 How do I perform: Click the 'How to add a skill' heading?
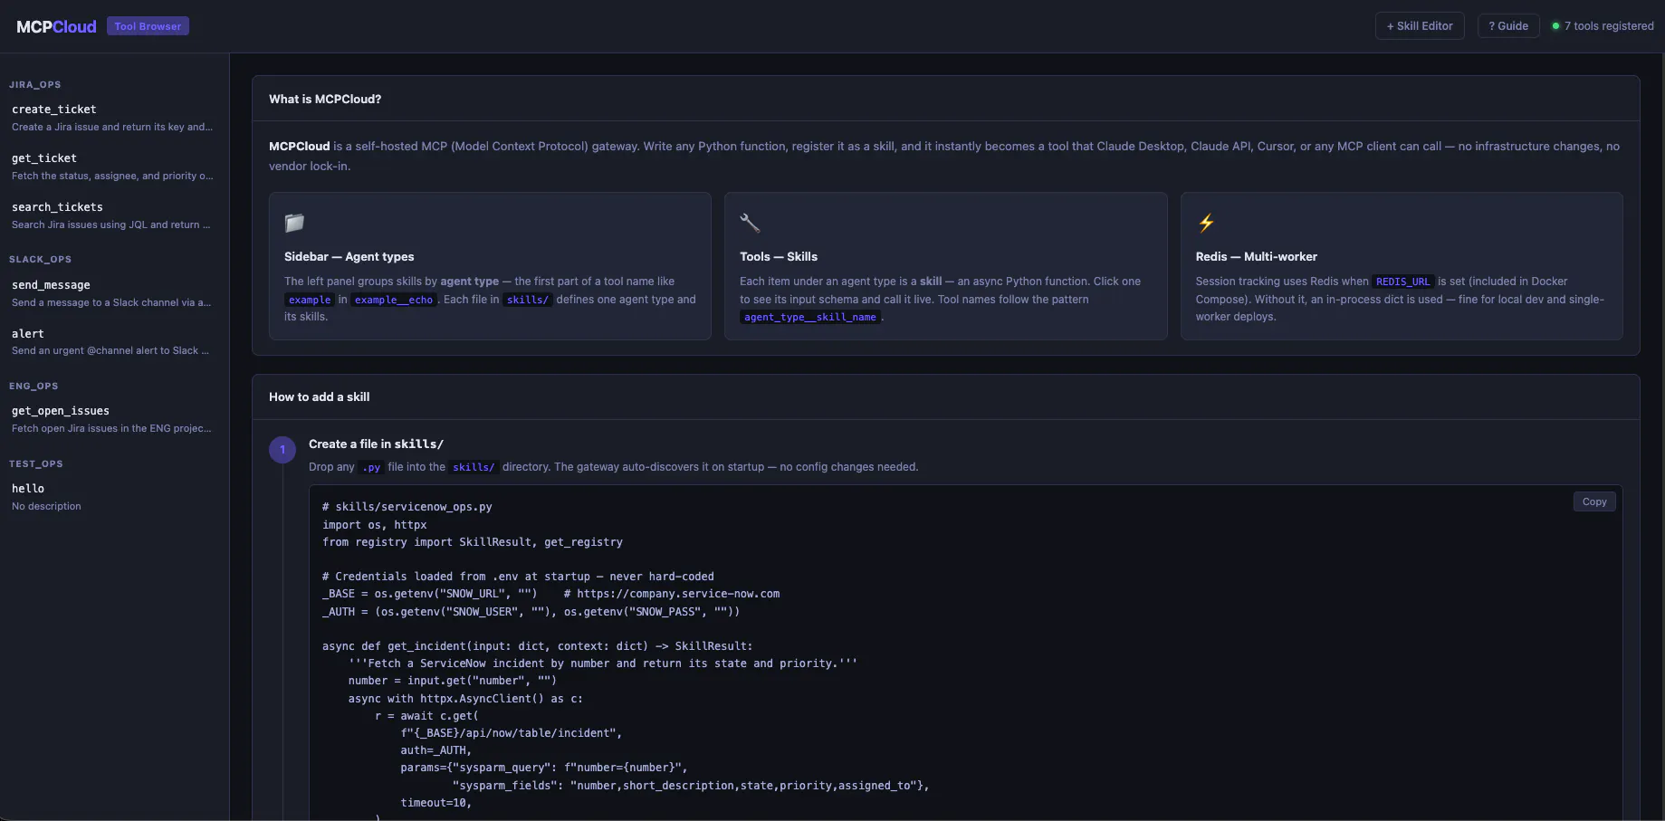point(320,397)
